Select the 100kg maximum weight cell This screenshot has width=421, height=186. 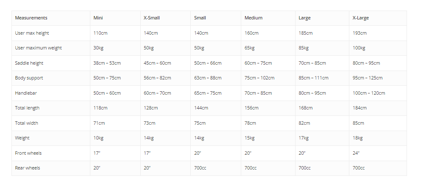(359, 48)
